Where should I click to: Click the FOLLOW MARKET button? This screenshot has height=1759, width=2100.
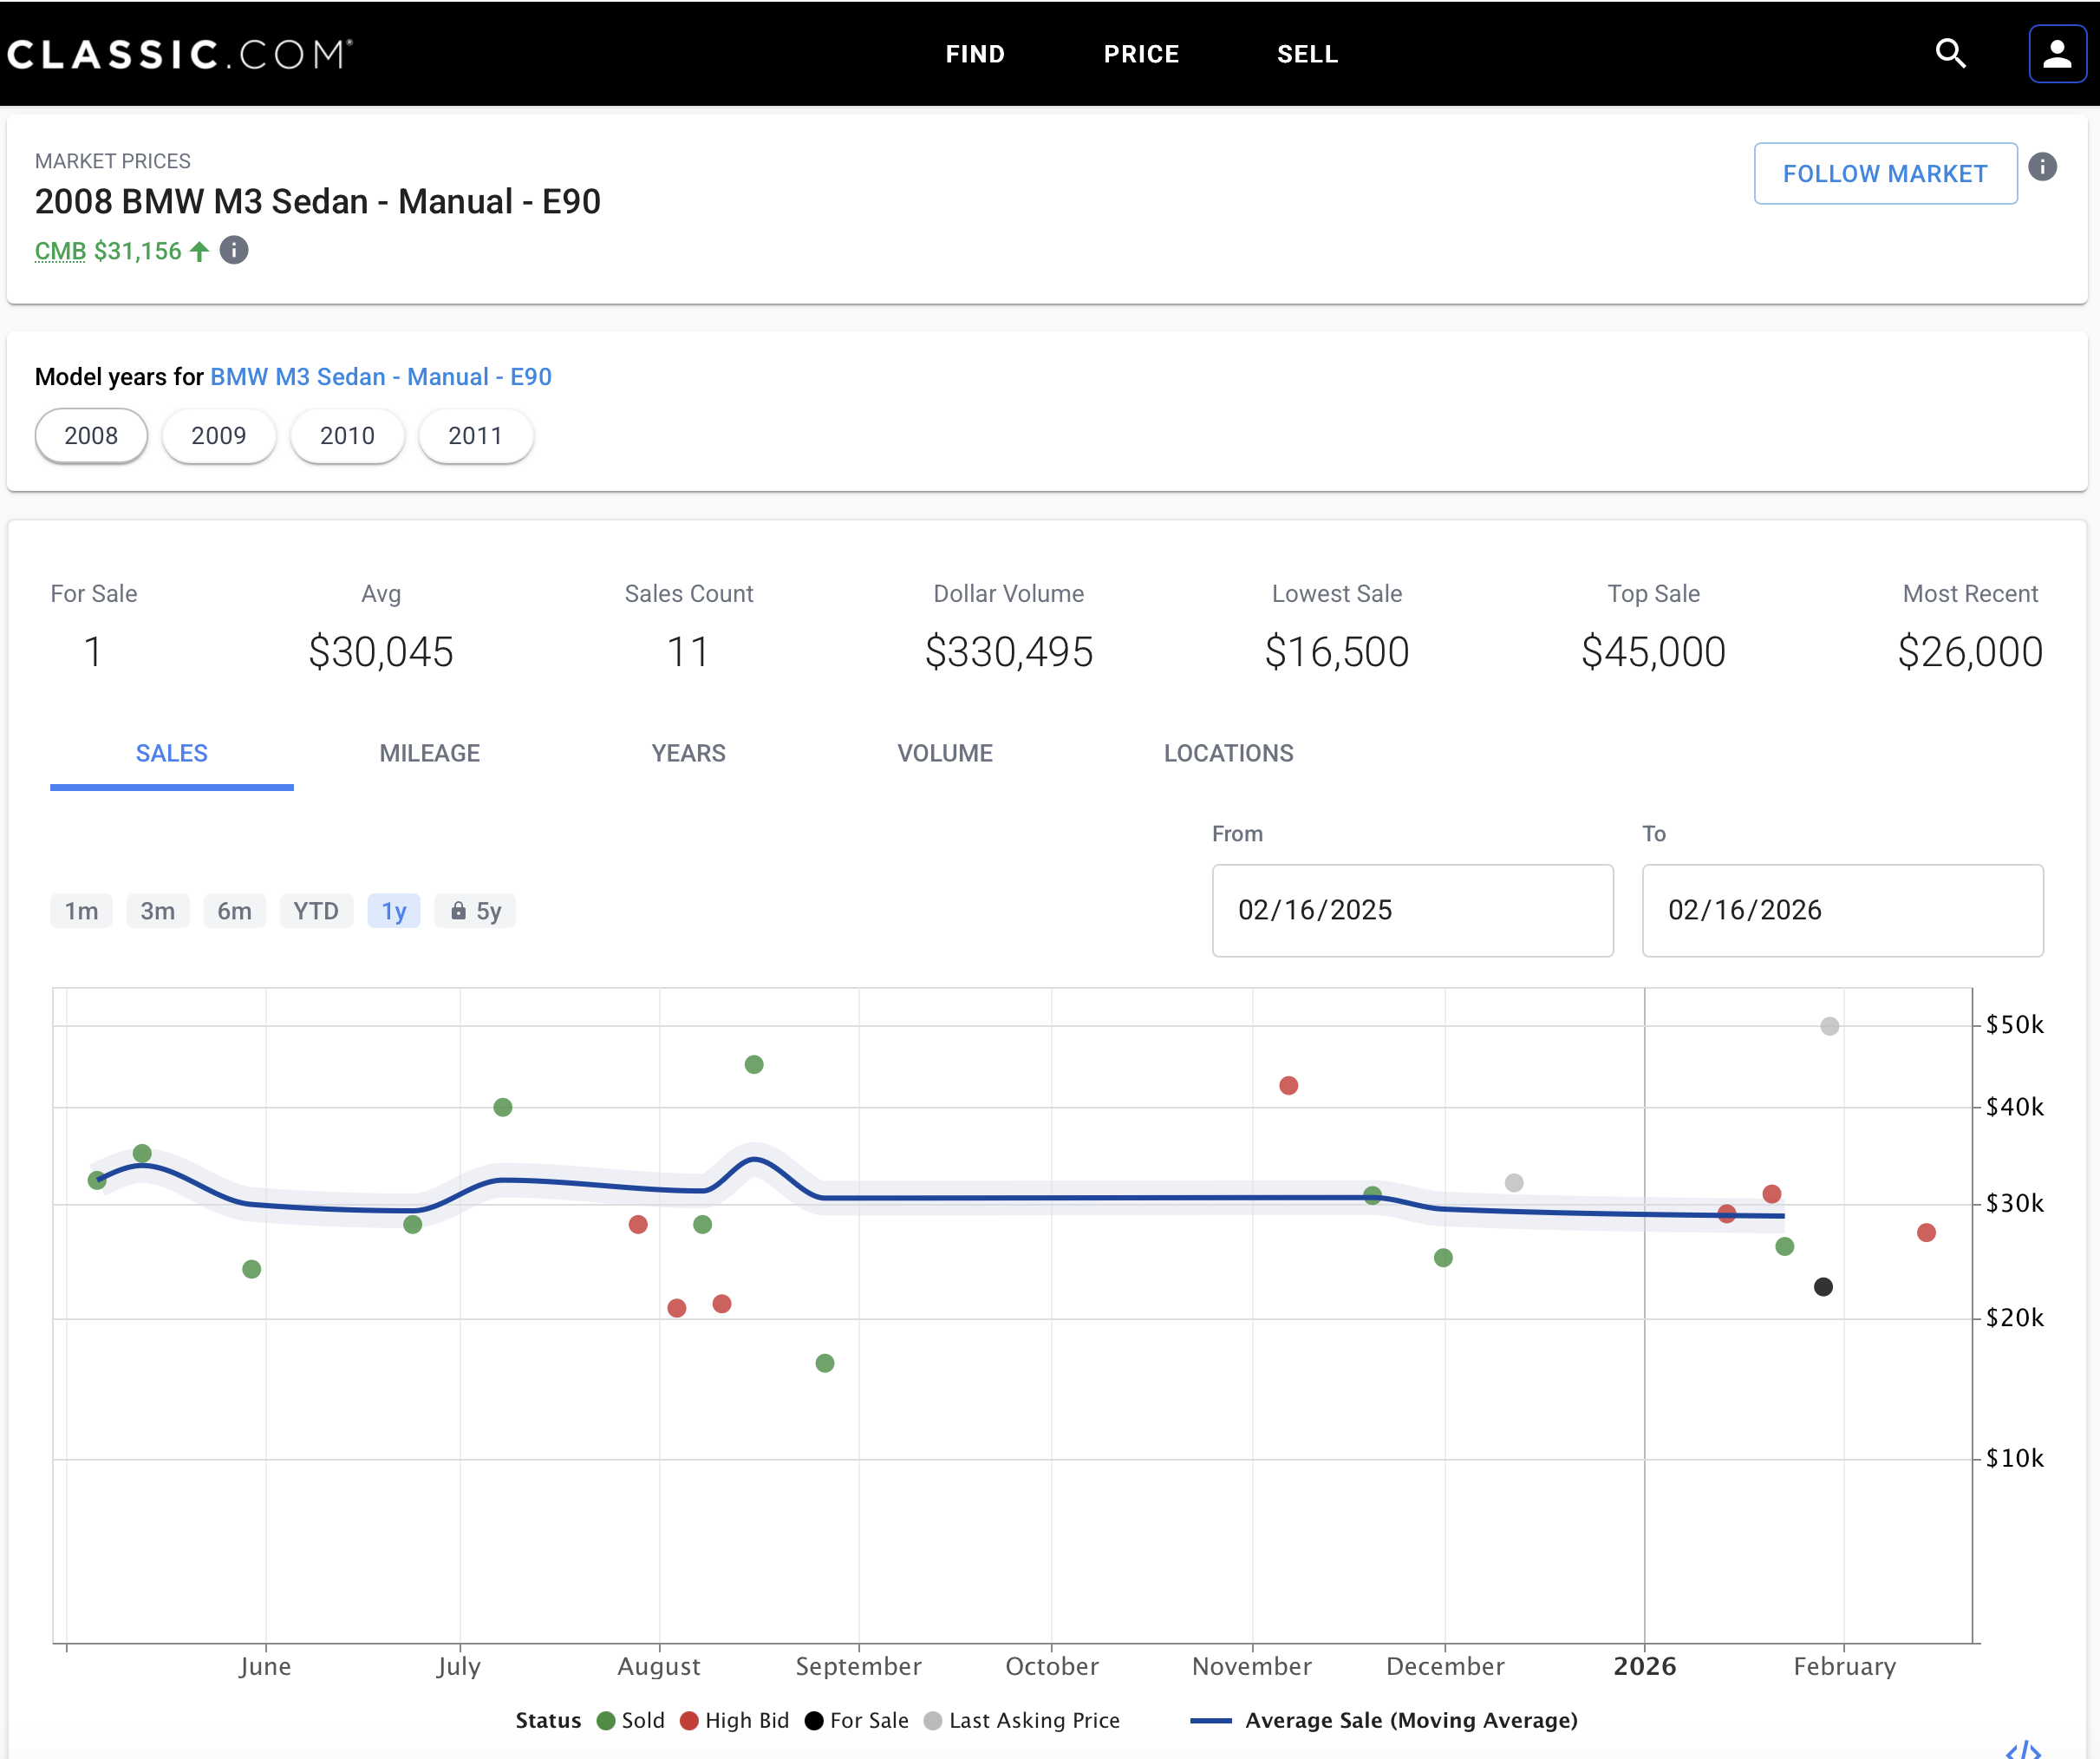pos(1885,173)
